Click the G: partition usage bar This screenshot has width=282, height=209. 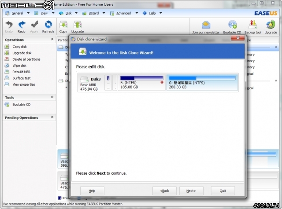pos(202,78)
